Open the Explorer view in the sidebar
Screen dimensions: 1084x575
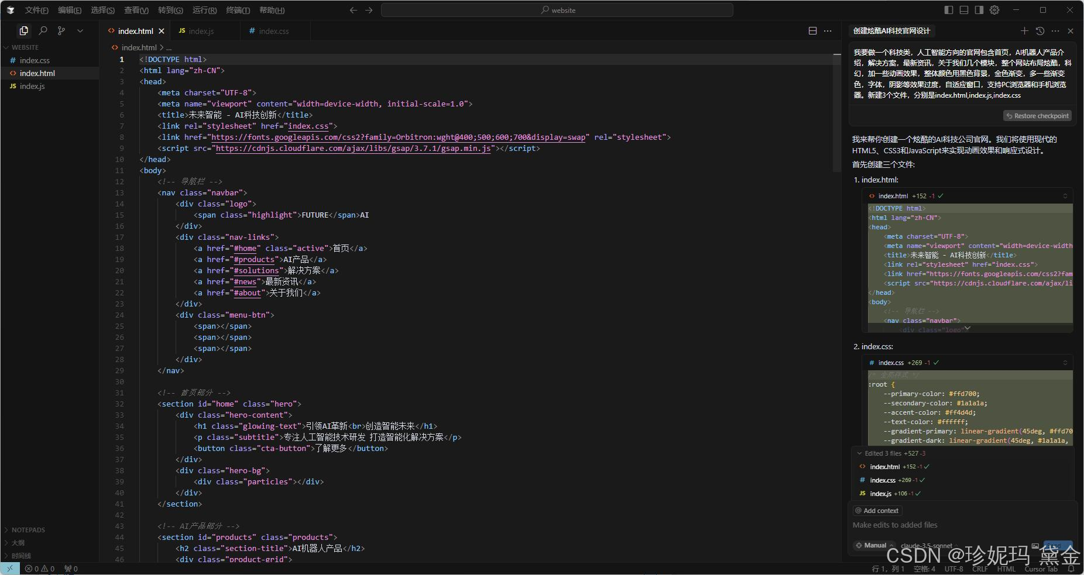23,30
